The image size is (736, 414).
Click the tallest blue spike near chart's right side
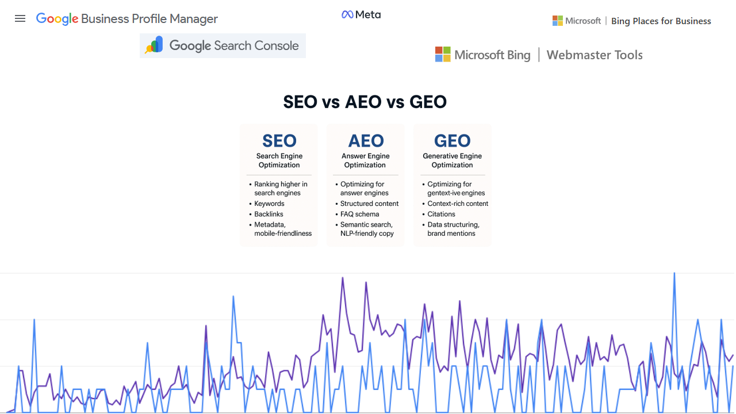pyautogui.click(x=674, y=274)
